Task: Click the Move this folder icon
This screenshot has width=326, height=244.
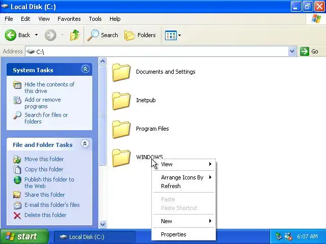Action: tap(17, 159)
